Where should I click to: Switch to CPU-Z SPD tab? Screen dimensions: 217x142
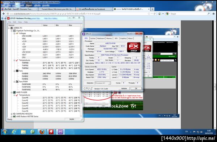pyautogui.click(x=116, y=38)
